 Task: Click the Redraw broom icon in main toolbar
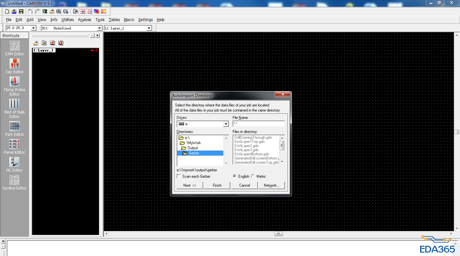52,11
